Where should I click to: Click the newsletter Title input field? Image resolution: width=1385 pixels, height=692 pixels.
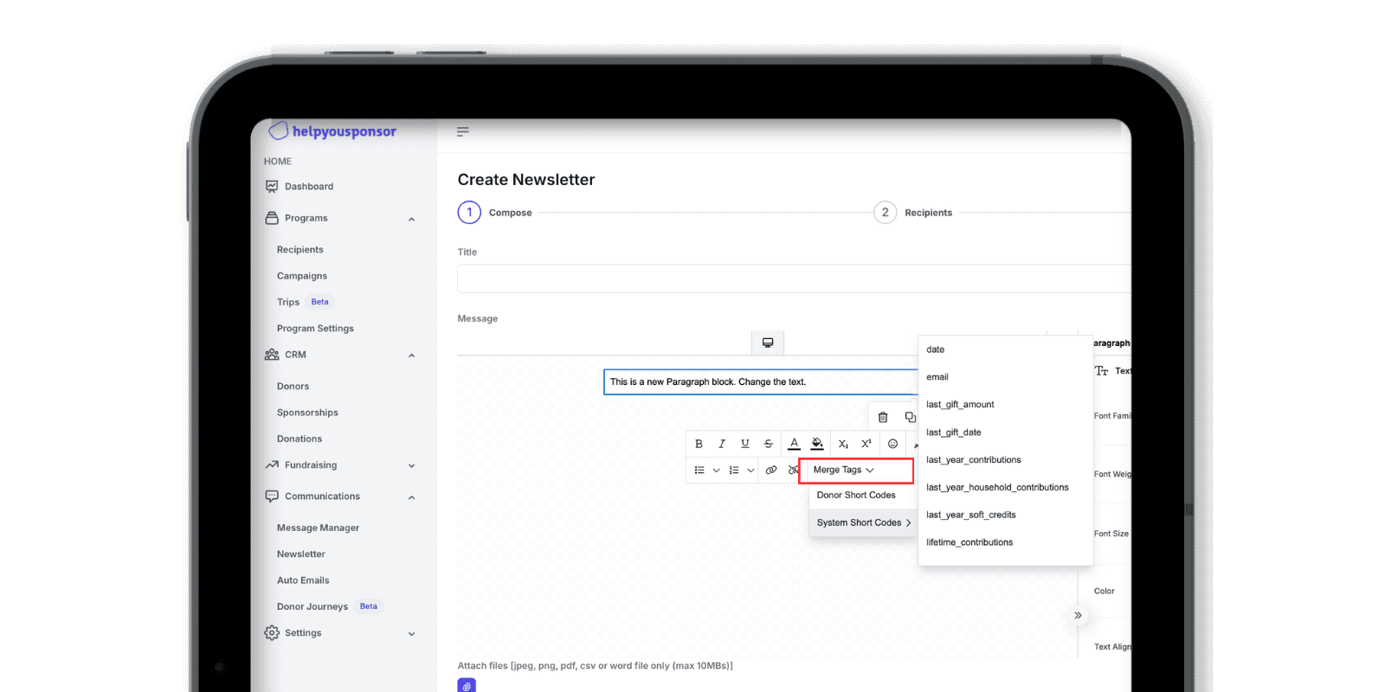(794, 279)
